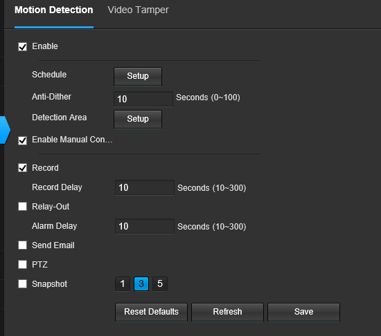The height and width of the screenshot is (336, 381).
Task: Switch to the Video Tamper tab
Action: (x=138, y=10)
